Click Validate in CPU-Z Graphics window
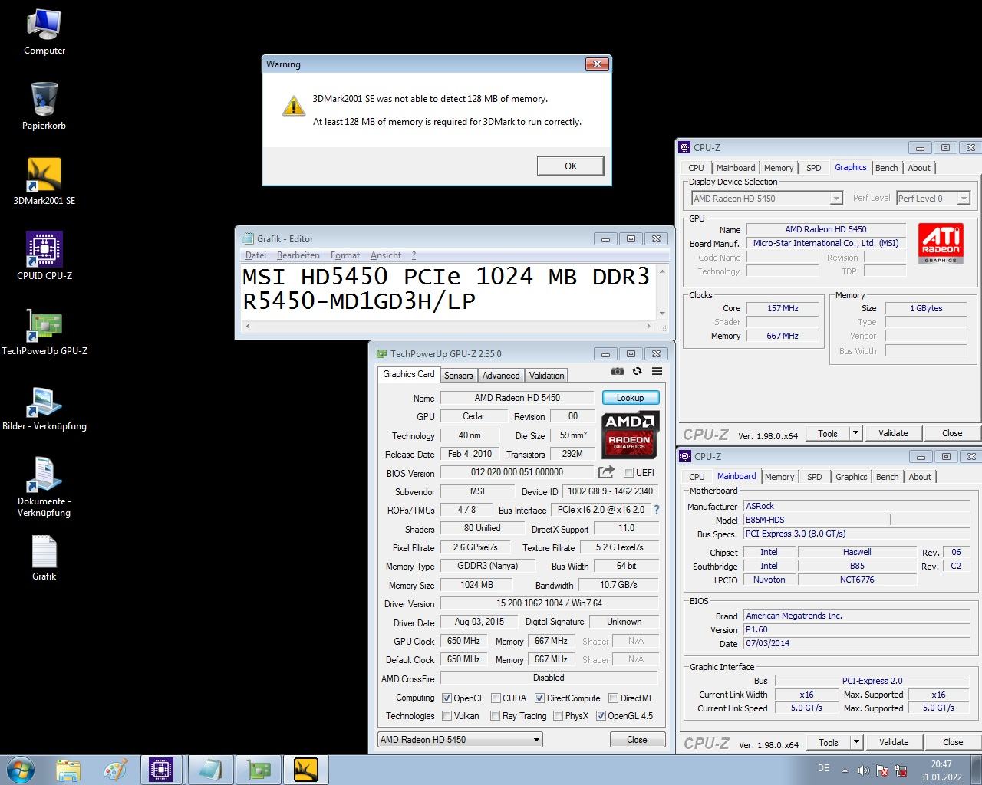 tap(893, 433)
